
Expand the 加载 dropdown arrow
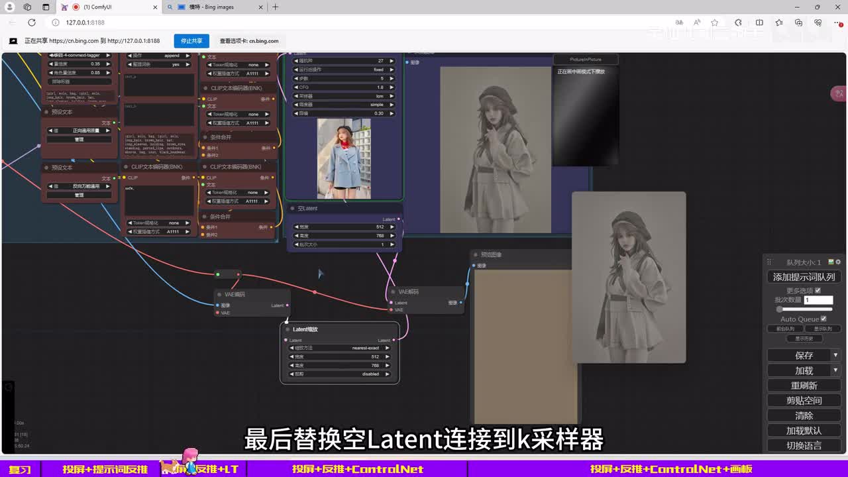pos(835,370)
